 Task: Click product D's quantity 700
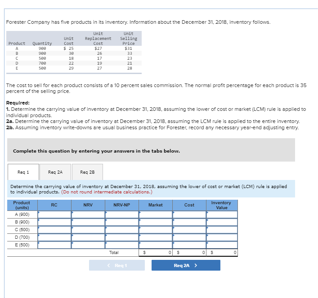(42, 63)
